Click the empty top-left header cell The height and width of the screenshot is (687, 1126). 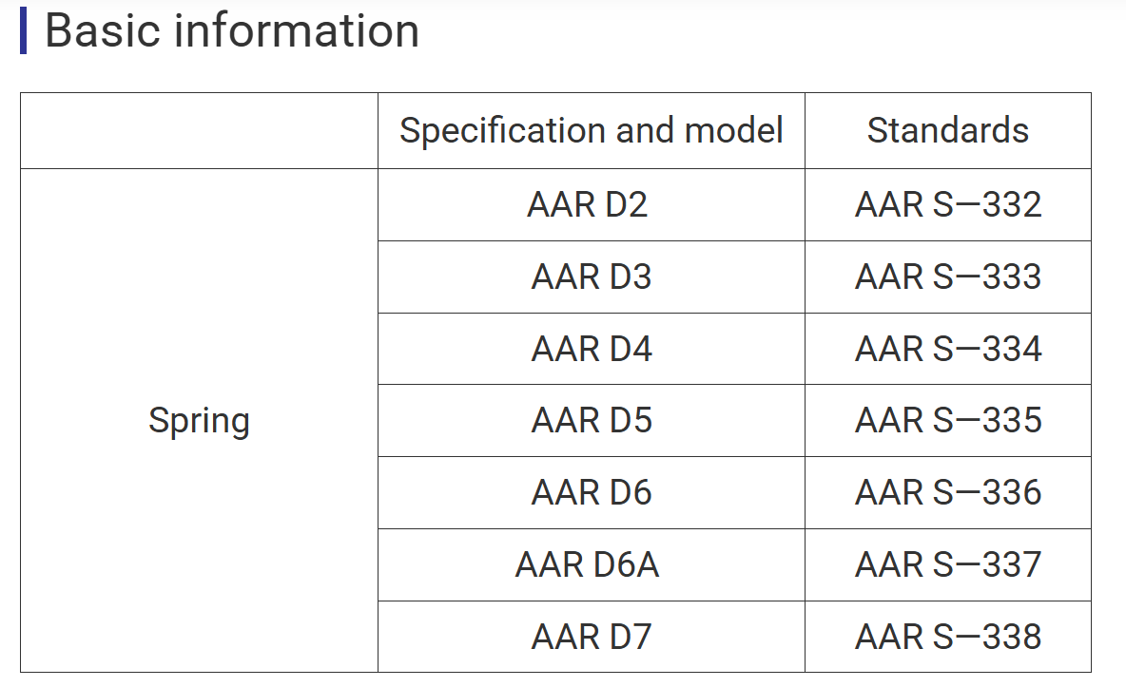pyautogui.click(x=199, y=130)
